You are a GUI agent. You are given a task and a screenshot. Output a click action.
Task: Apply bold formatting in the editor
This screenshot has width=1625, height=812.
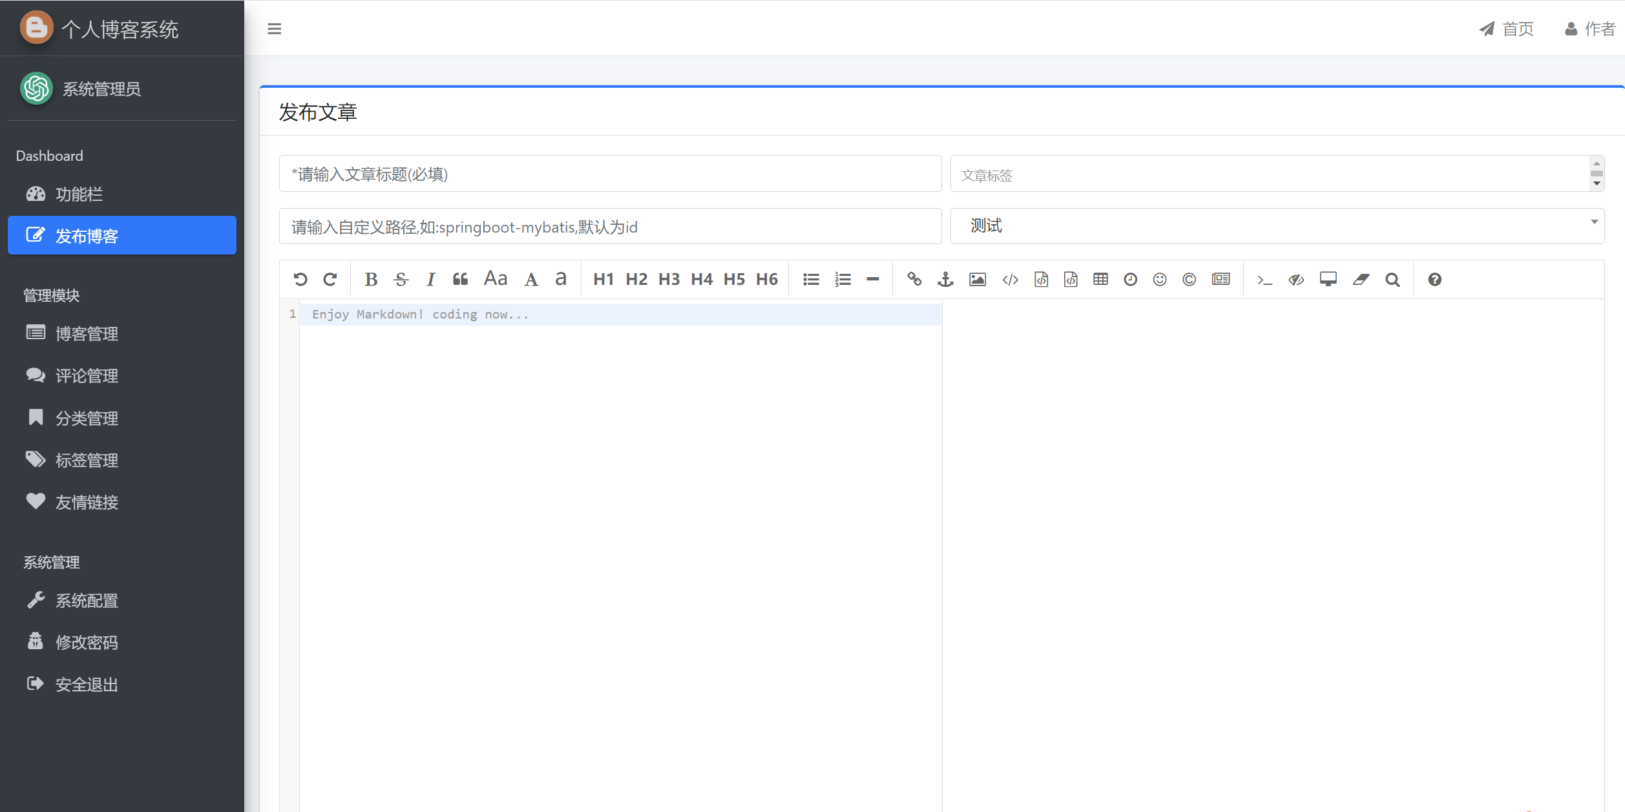[371, 279]
